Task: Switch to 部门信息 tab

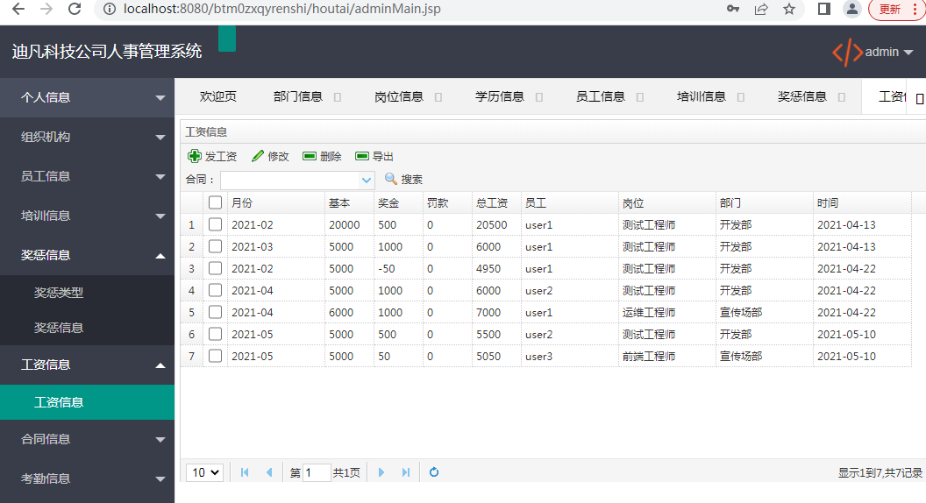Action: coord(297,96)
